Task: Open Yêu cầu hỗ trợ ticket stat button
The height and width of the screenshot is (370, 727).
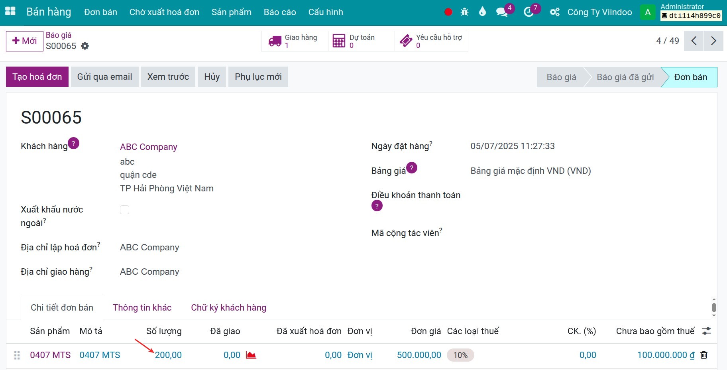Action: point(431,41)
